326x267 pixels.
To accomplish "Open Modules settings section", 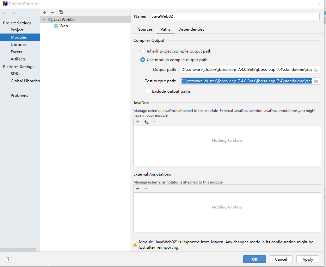I will tap(20, 37).
